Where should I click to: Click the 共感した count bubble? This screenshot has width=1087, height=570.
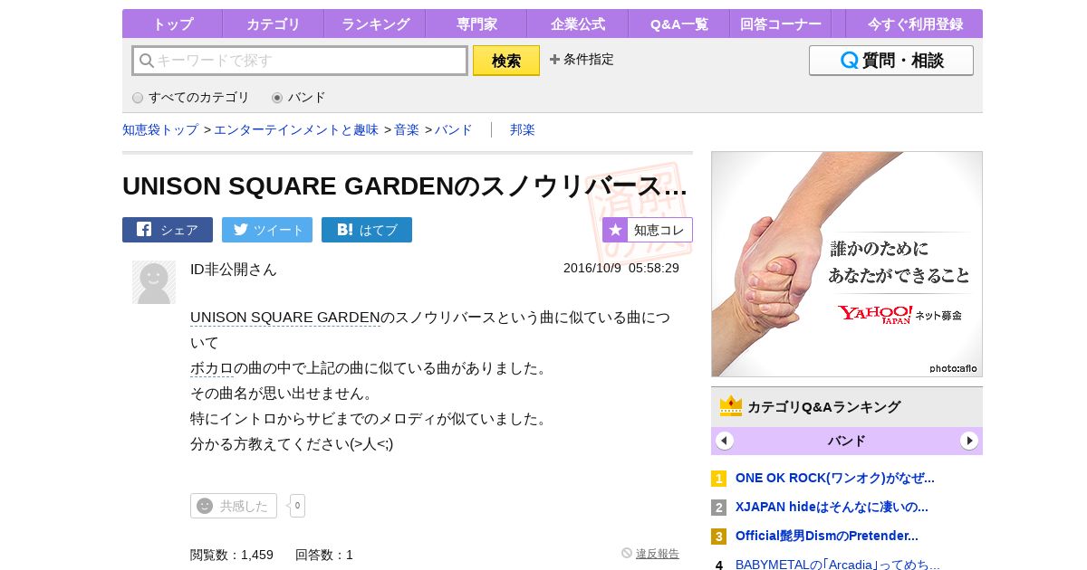click(297, 506)
